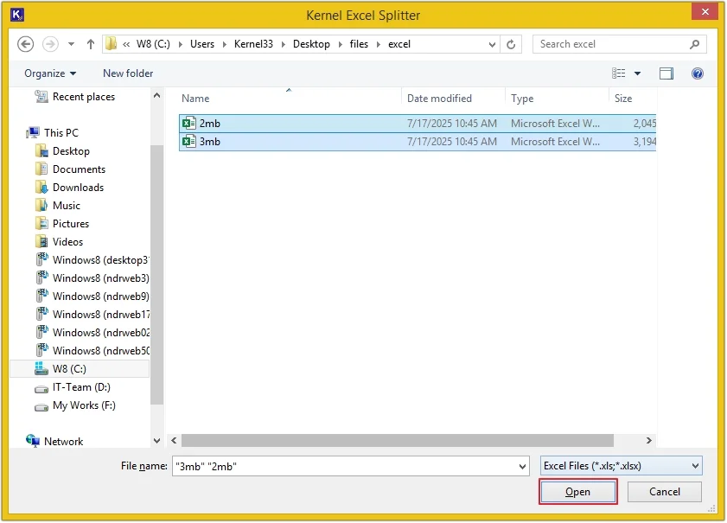Select Network in navigation pane

54,442
